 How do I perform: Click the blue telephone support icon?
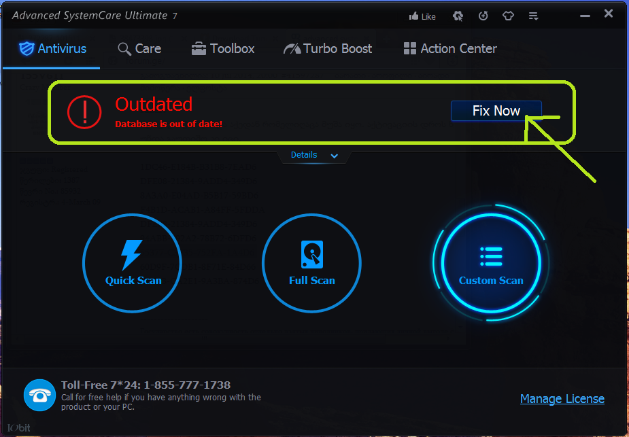[39, 396]
